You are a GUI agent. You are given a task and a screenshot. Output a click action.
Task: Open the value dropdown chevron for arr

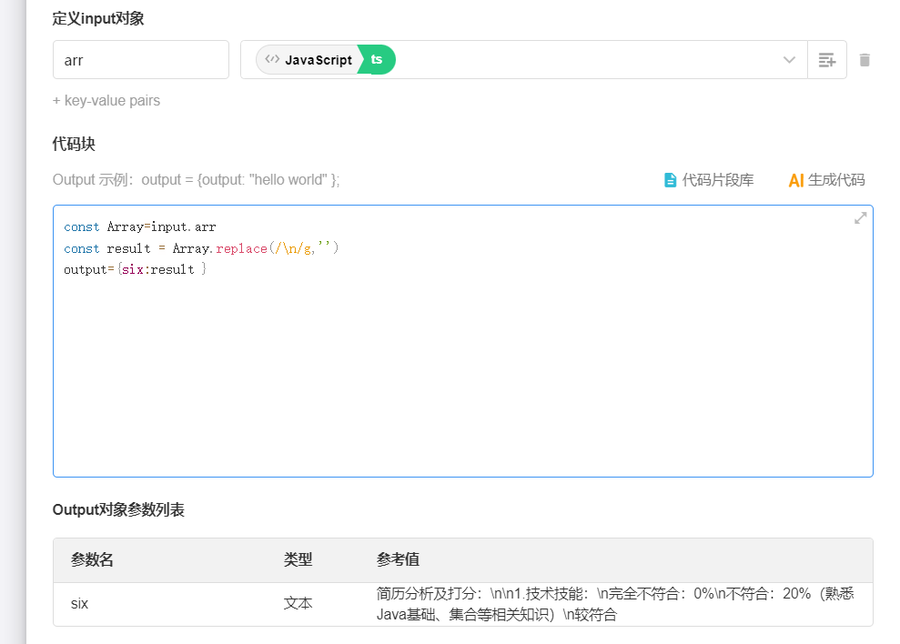click(789, 60)
